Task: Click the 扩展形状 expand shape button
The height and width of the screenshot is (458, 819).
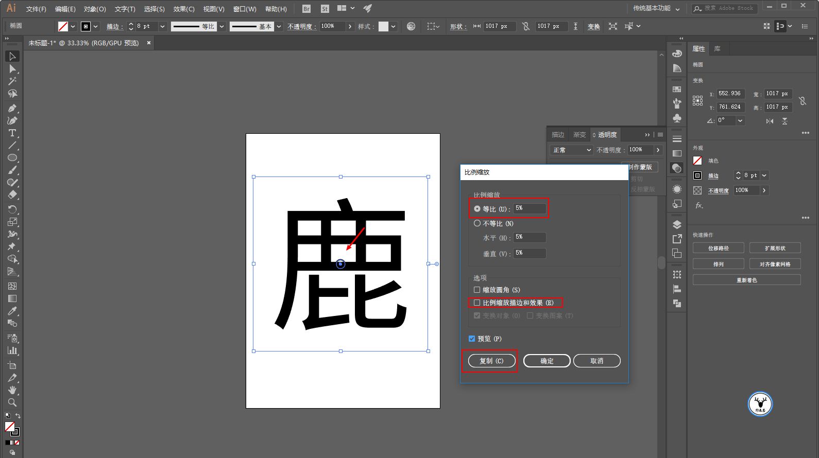Action: (775, 248)
